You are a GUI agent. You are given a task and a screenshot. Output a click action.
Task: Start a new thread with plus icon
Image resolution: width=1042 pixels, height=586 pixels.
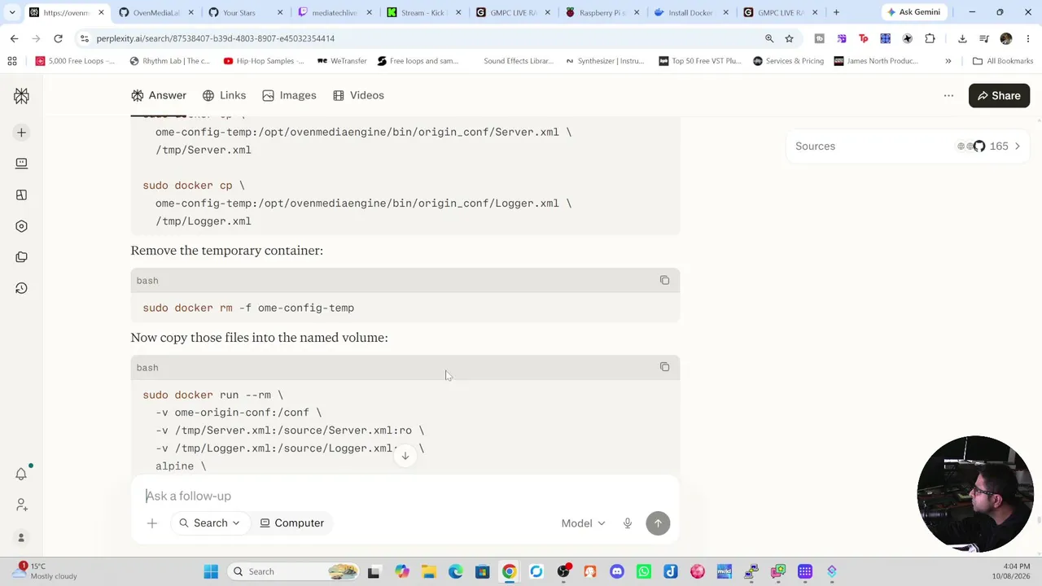coord(21,133)
